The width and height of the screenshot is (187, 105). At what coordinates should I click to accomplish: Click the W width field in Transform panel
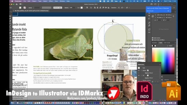[168, 15]
